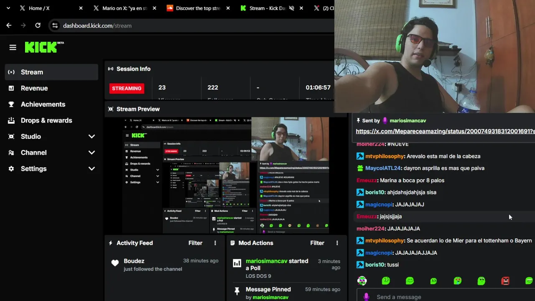Insert the headphones emote in chat
Screen dimensions: 535x301
coord(362,281)
